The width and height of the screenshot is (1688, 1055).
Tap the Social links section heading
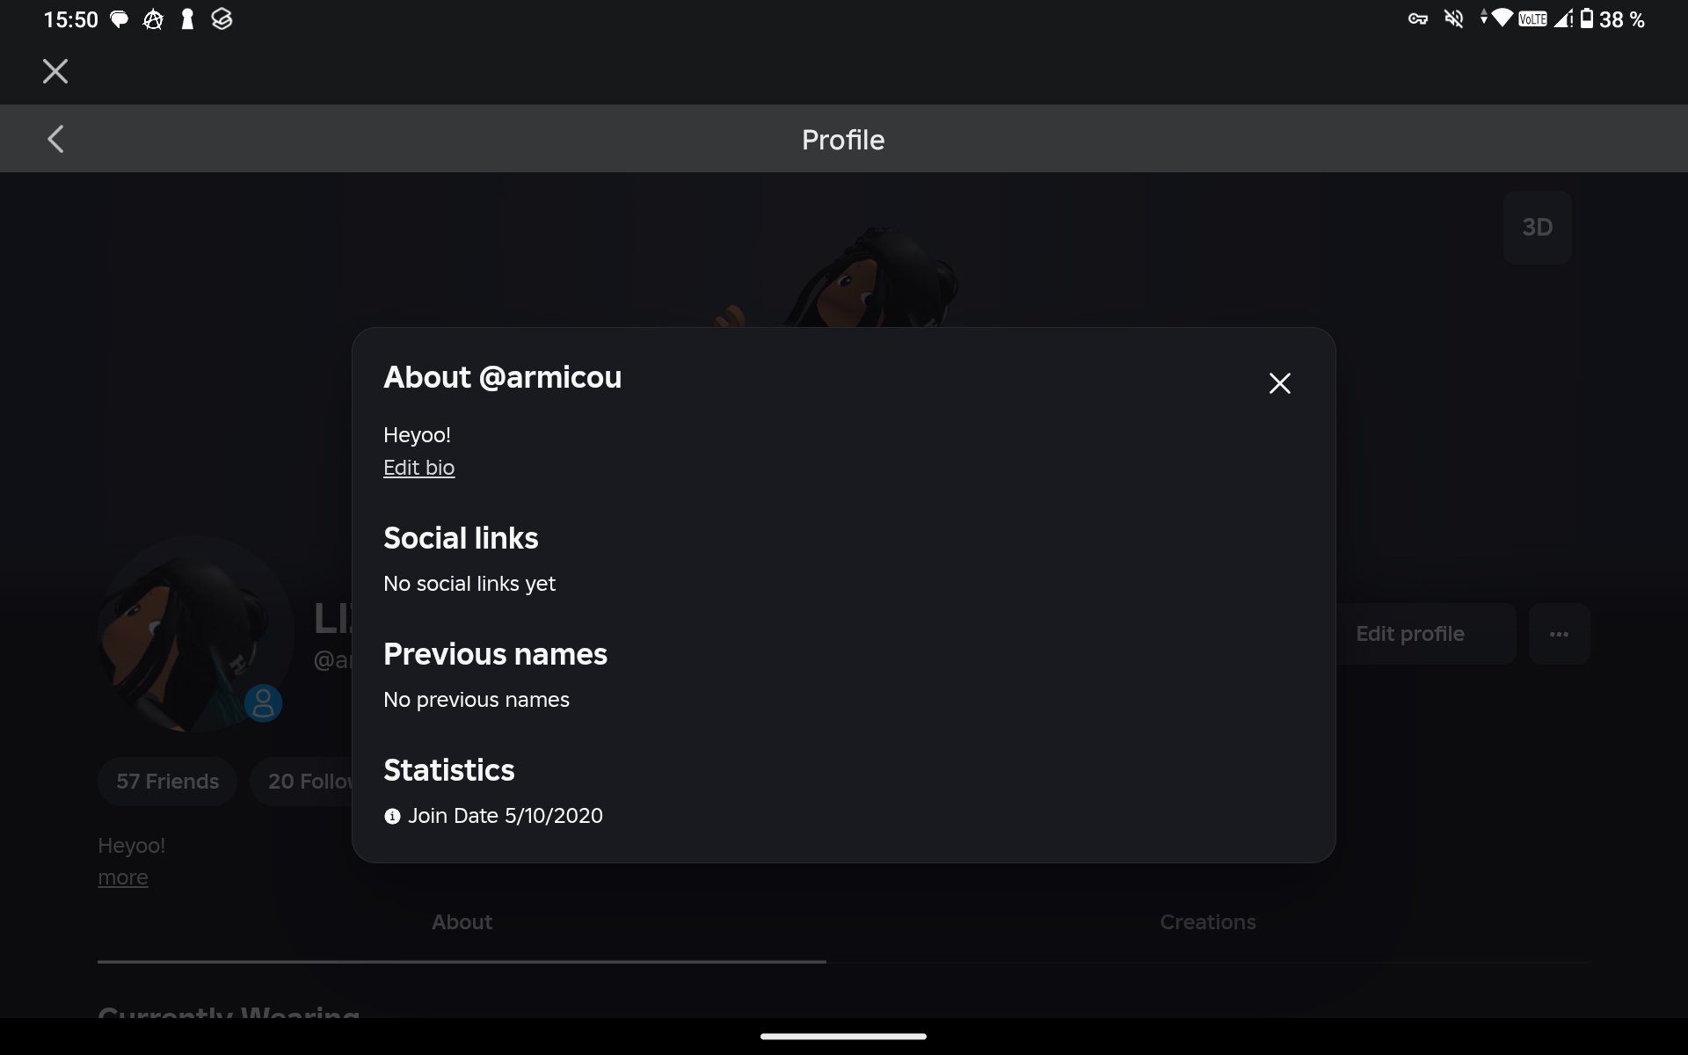tap(461, 538)
